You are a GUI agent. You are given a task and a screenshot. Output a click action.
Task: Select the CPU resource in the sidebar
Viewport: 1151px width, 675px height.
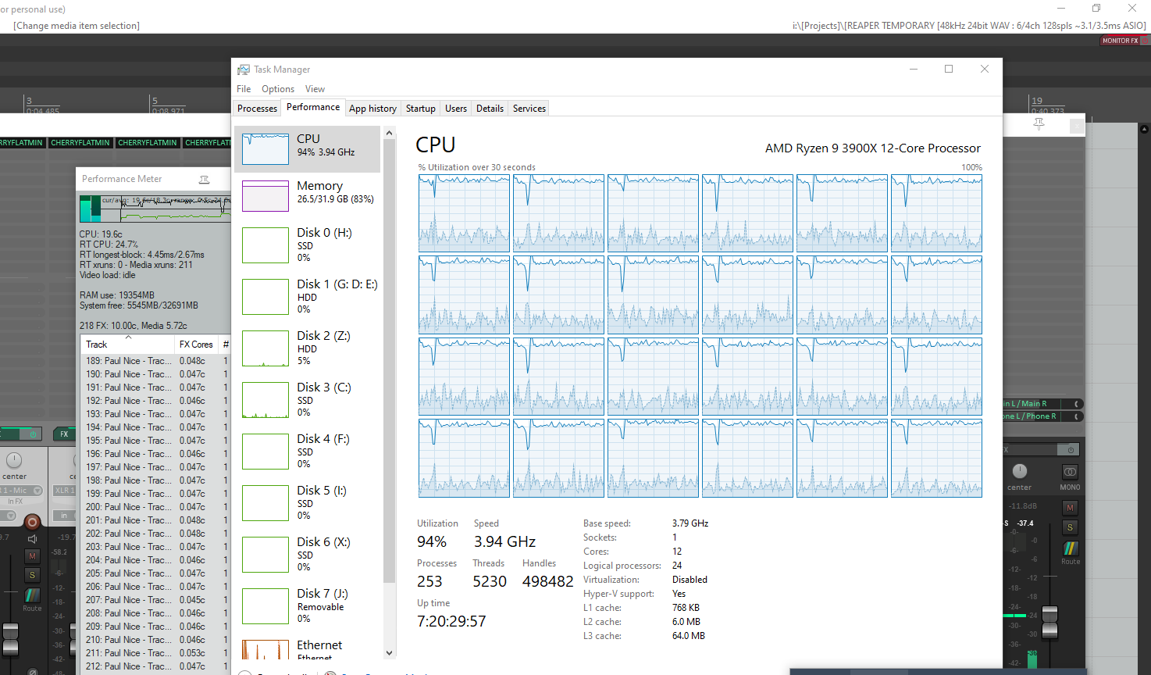[308, 148]
